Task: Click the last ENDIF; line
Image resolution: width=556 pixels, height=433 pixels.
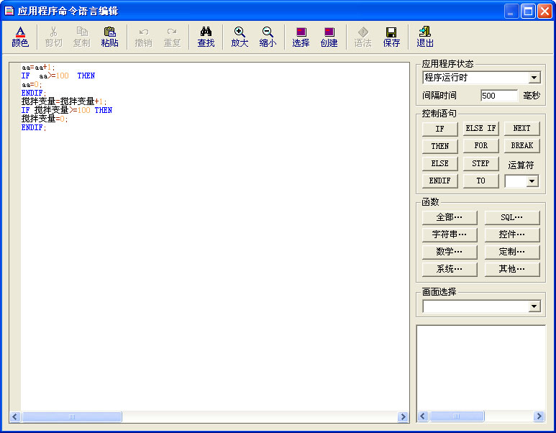Action: (34, 127)
